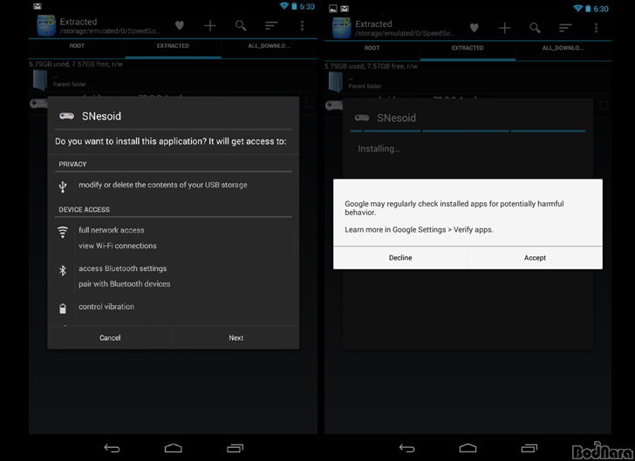Switch to ALL_DOWNLO... tab in right screen
The width and height of the screenshot is (635, 461).
[x=563, y=48]
